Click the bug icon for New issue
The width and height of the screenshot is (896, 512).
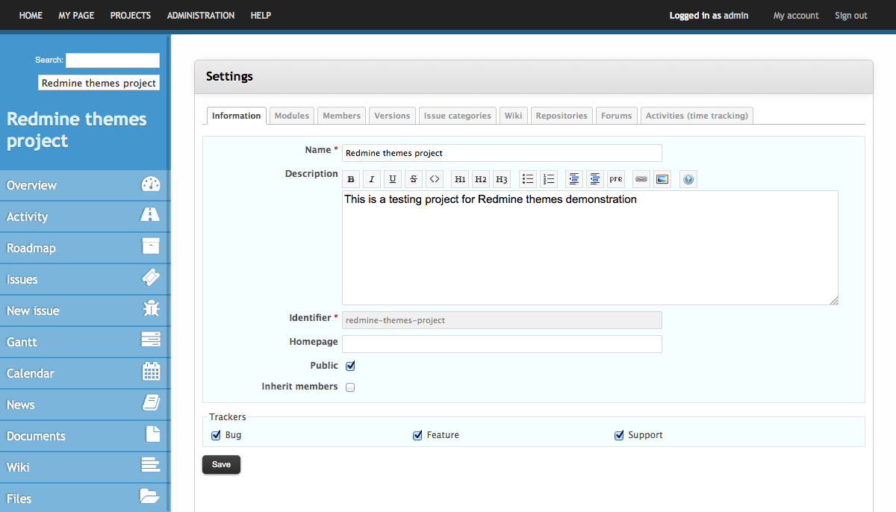[x=151, y=310]
